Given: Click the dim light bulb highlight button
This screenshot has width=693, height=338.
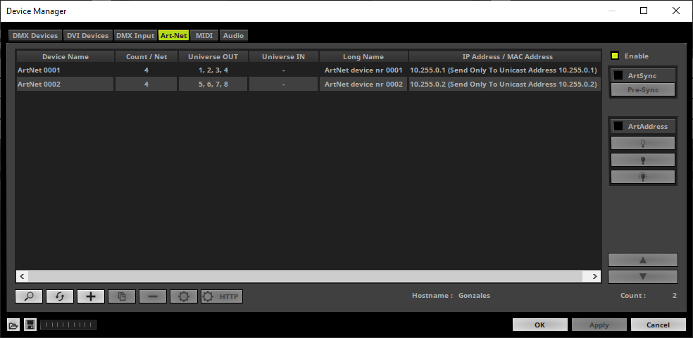Looking at the screenshot, I should tap(642, 143).
